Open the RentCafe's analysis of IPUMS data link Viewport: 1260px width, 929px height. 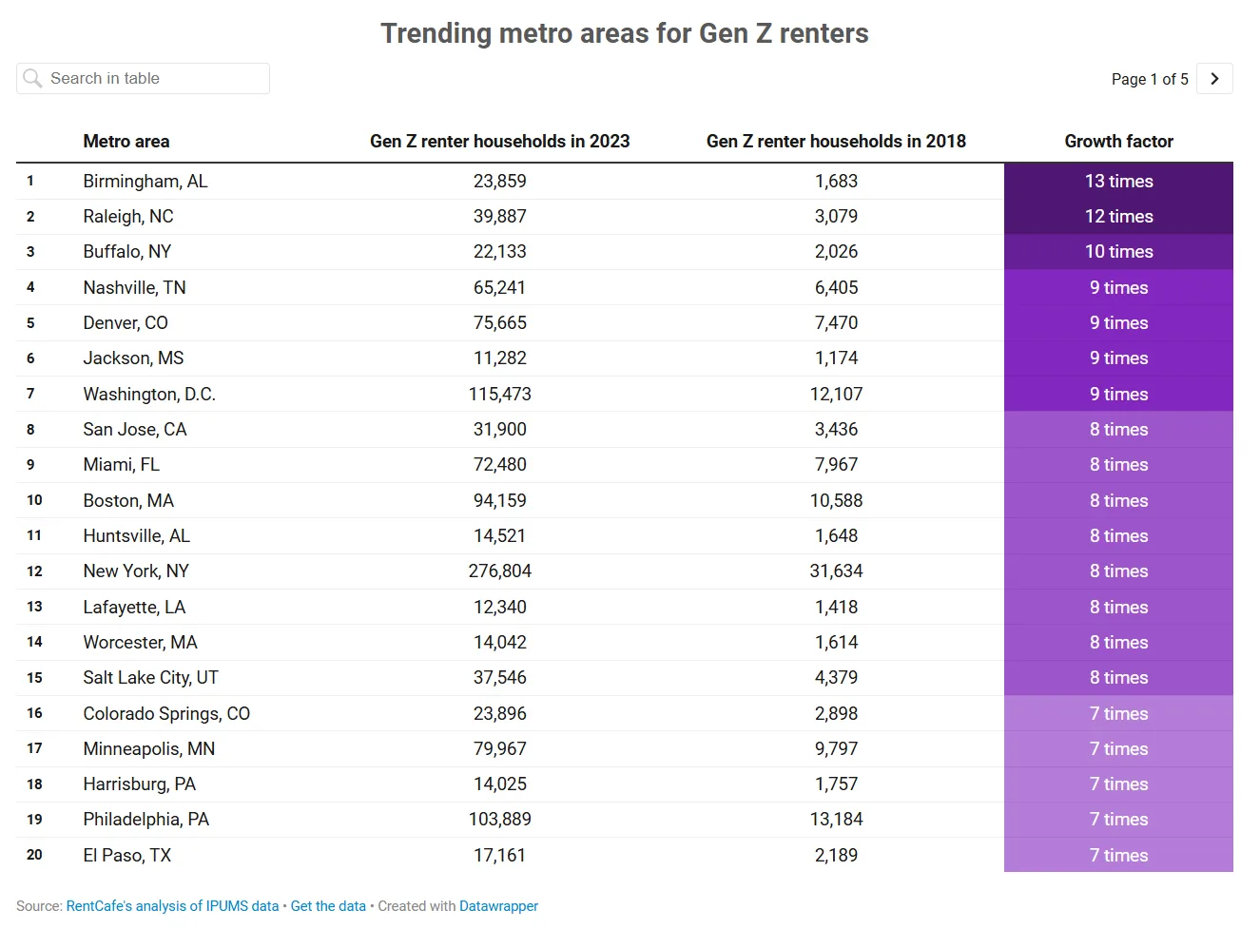(x=172, y=905)
